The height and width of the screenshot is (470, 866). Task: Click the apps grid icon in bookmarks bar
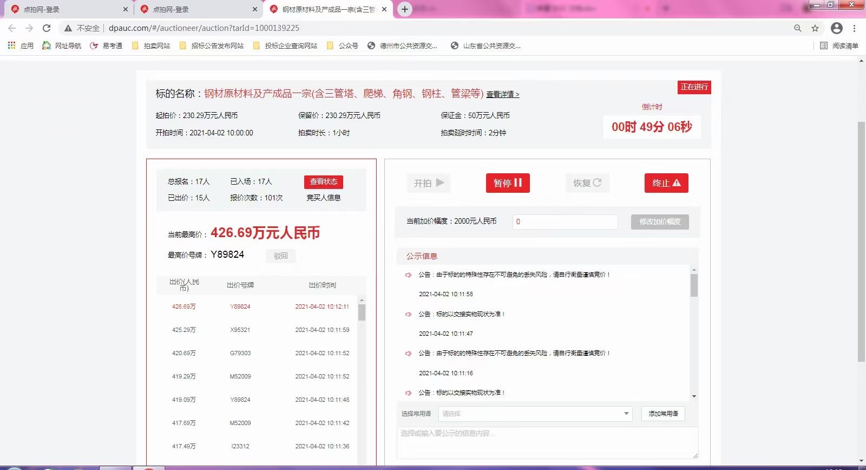(x=11, y=45)
